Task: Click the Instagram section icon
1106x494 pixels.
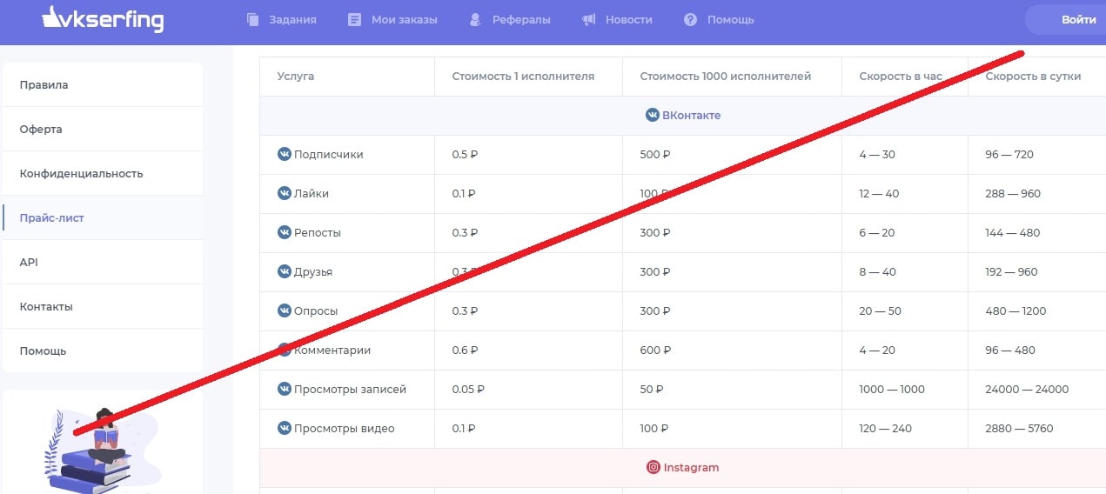Action: click(654, 467)
